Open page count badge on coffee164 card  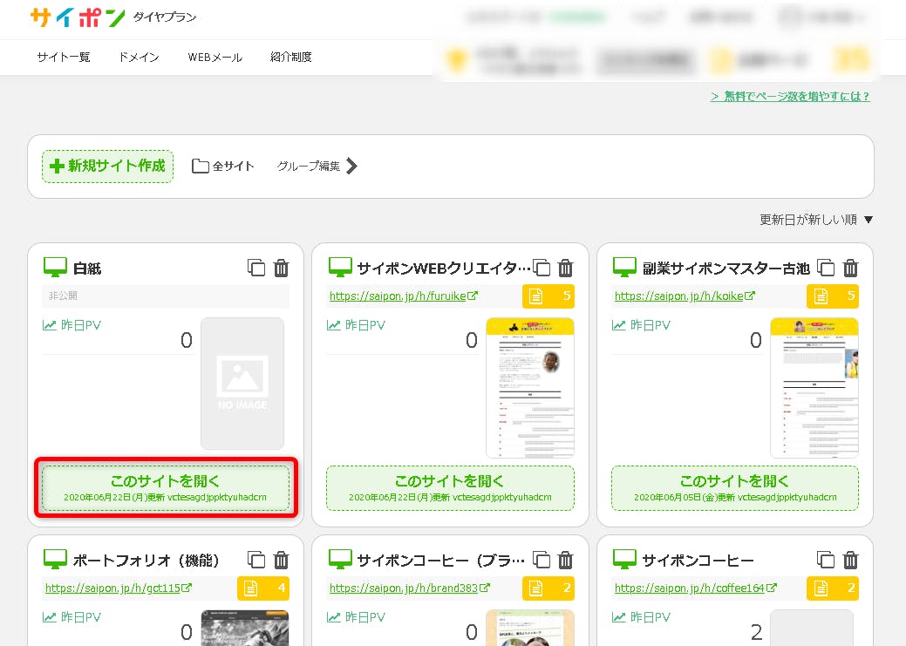pyautogui.click(x=833, y=588)
